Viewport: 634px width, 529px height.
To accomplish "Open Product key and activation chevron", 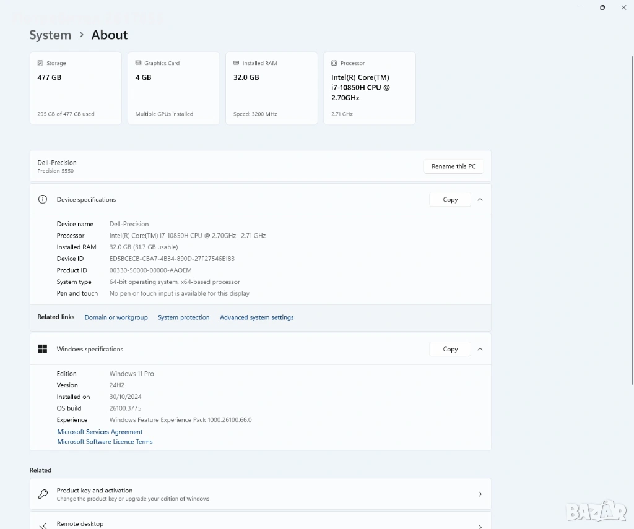I will pos(480,494).
